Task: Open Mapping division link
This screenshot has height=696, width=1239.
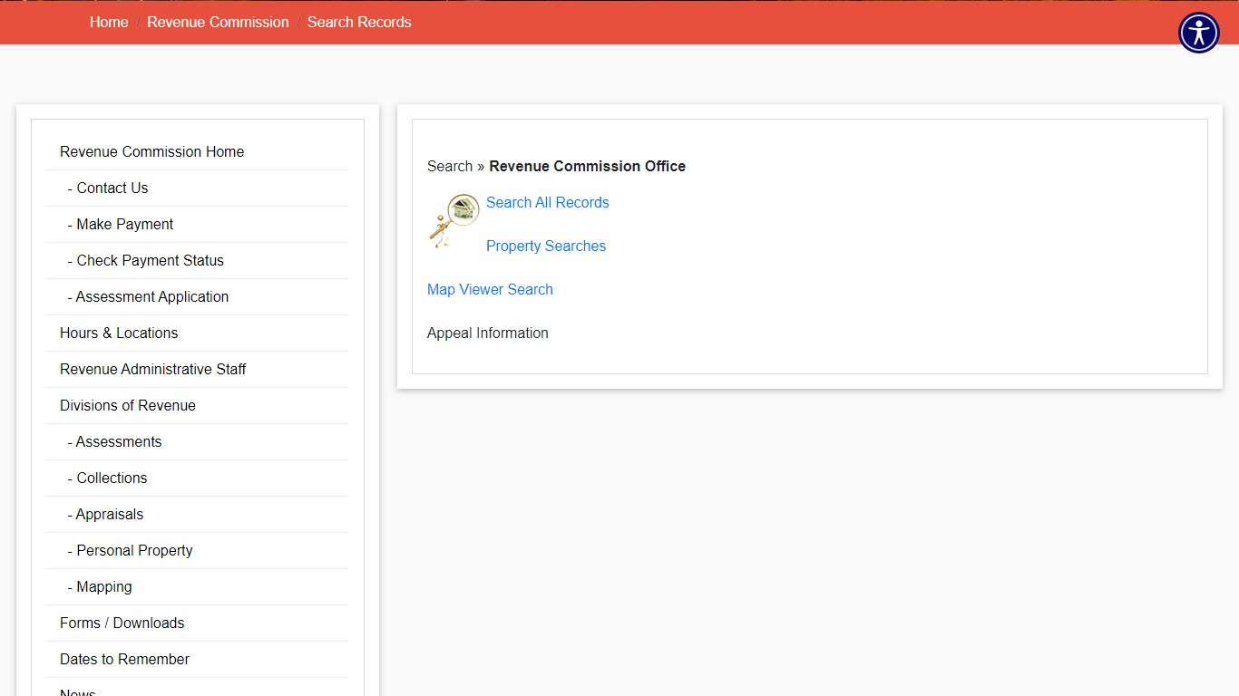Action: coord(198,586)
